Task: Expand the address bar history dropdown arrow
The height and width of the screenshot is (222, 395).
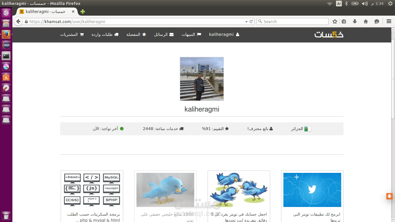Action: (x=246, y=21)
